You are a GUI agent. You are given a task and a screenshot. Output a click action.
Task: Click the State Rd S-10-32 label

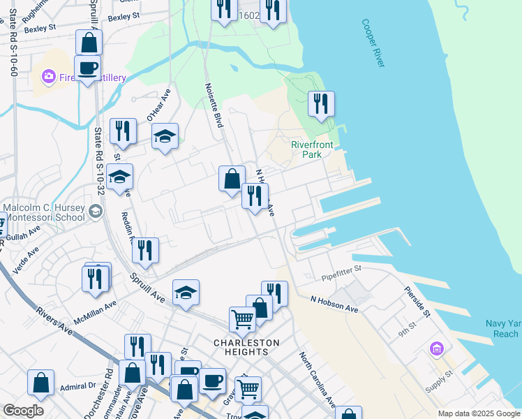click(100, 161)
